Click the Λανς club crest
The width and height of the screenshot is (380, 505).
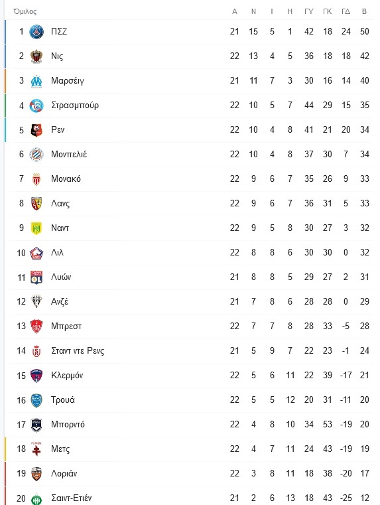point(36,204)
